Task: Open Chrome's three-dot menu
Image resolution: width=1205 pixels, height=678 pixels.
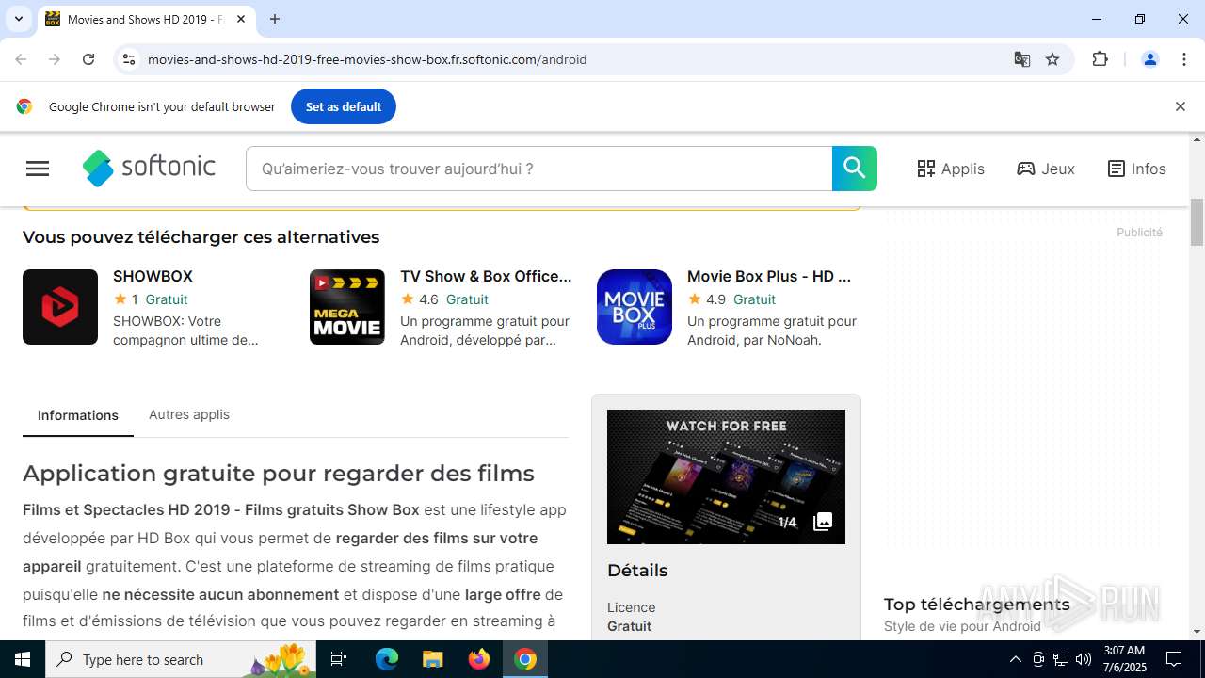Action: pos(1184,59)
